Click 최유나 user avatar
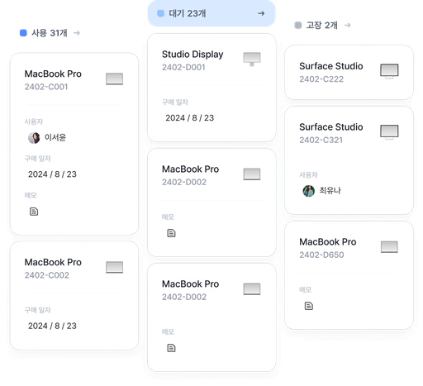 click(x=309, y=191)
